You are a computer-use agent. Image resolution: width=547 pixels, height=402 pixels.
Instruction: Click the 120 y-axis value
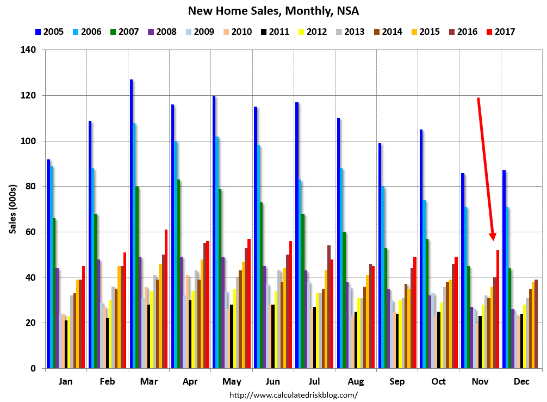point(28,95)
